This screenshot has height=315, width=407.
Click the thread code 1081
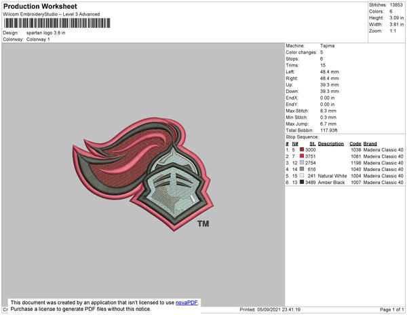tap(356, 156)
